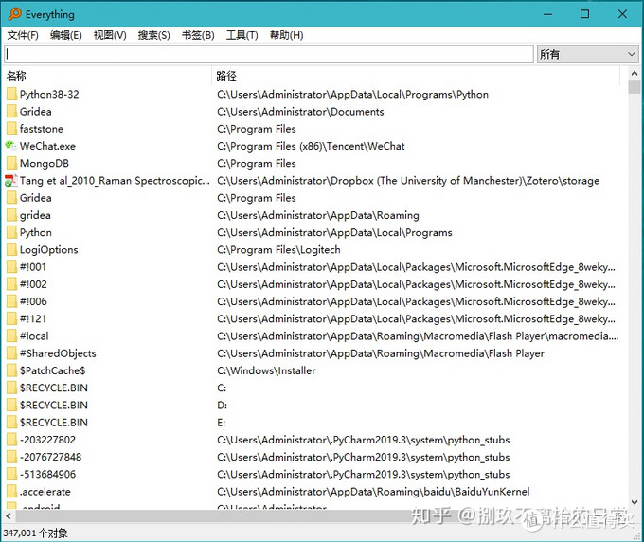Click the folder icon of Gridea in Program Files
The width and height of the screenshot is (644, 542).
(11, 198)
